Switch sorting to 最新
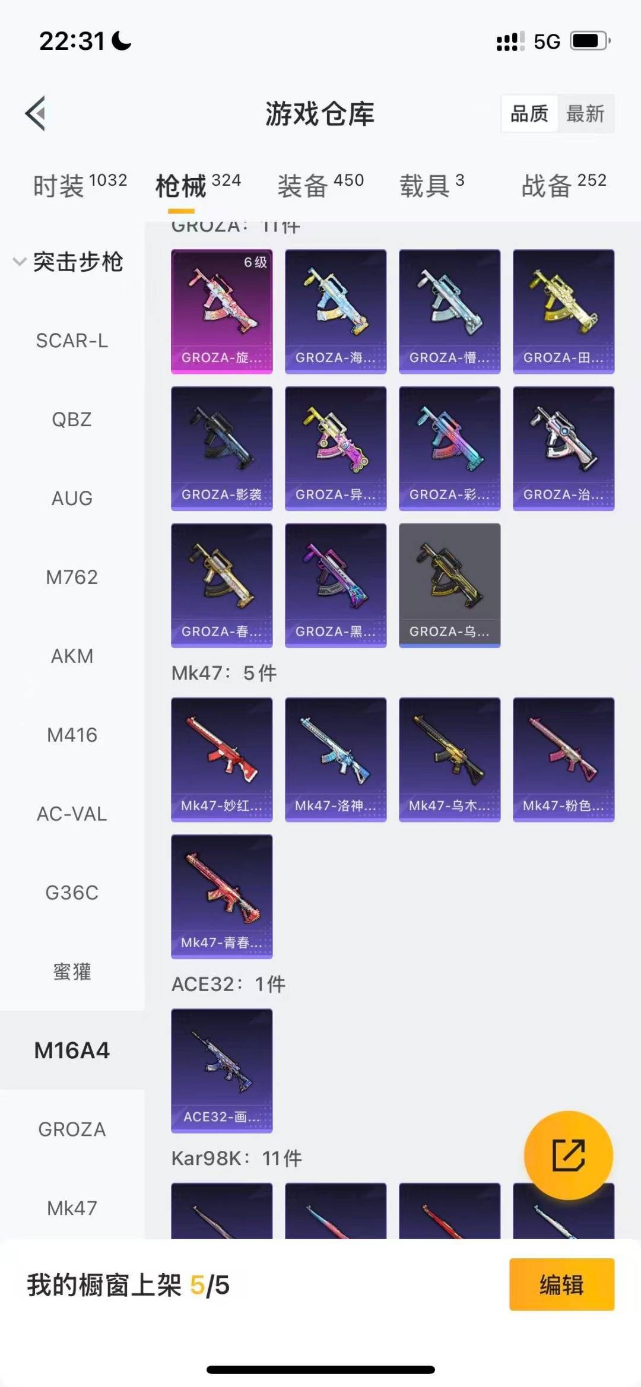 pyautogui.click(x=586, y=113)
